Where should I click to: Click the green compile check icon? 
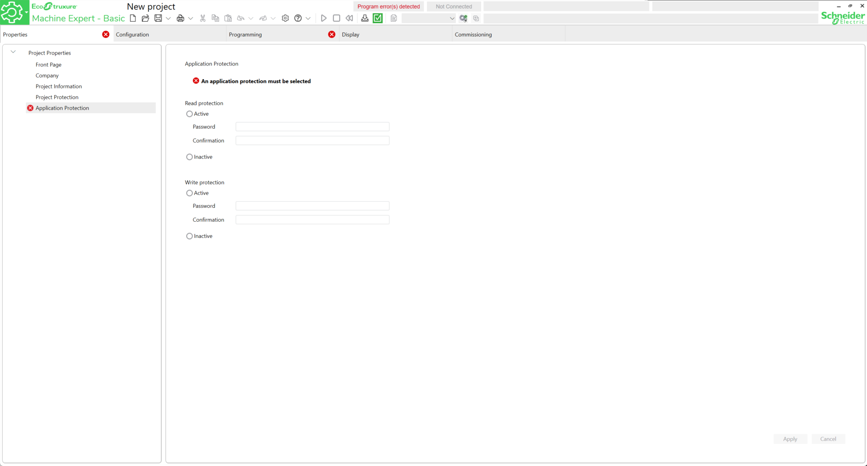pos(378,19)
